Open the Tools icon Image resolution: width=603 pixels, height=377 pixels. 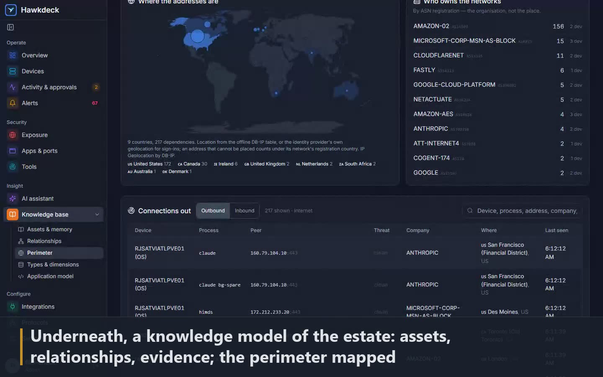13,167
